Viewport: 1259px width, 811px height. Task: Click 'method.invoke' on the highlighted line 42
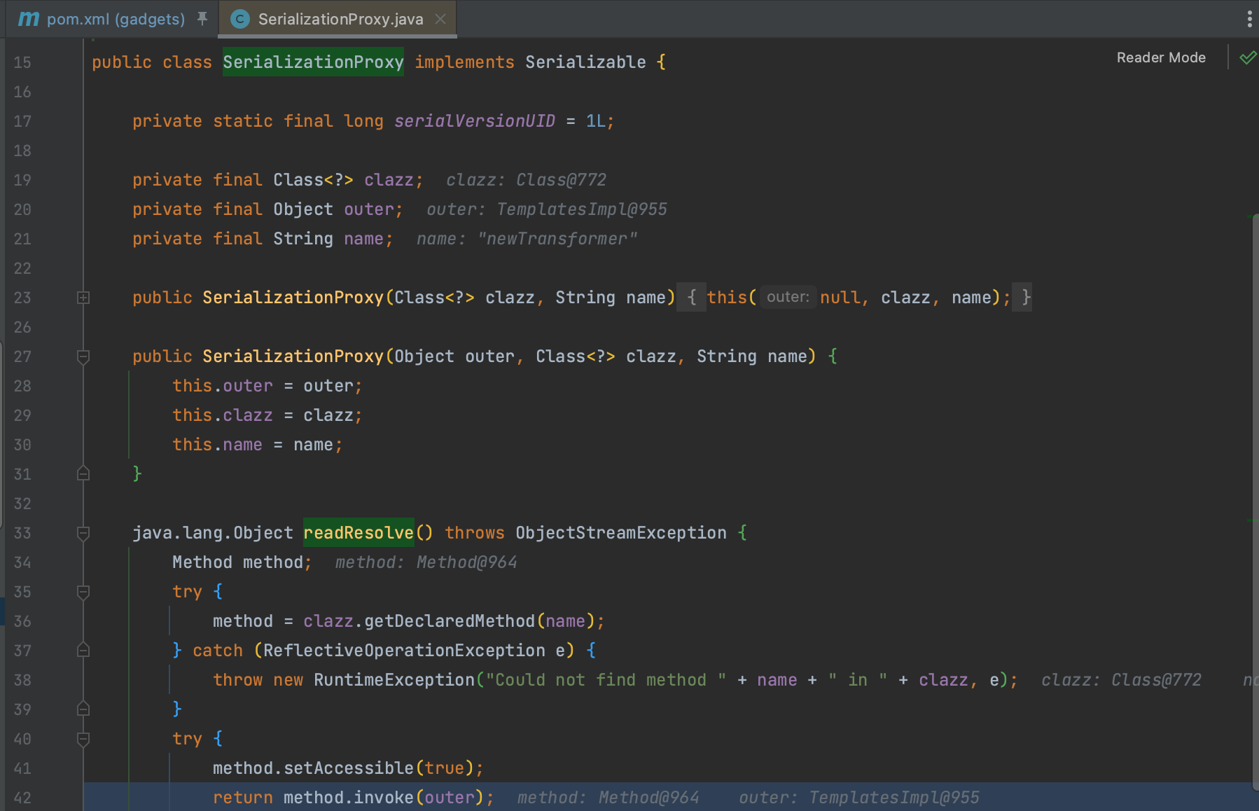pos(349,798)
